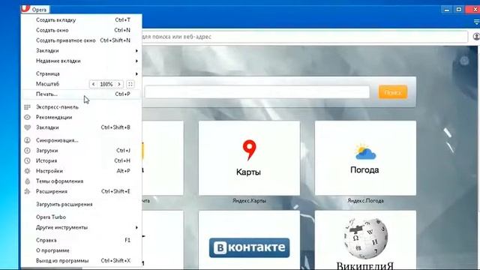Click the orange Поиск button
The image size is (480, 270).
click(393, 92)
